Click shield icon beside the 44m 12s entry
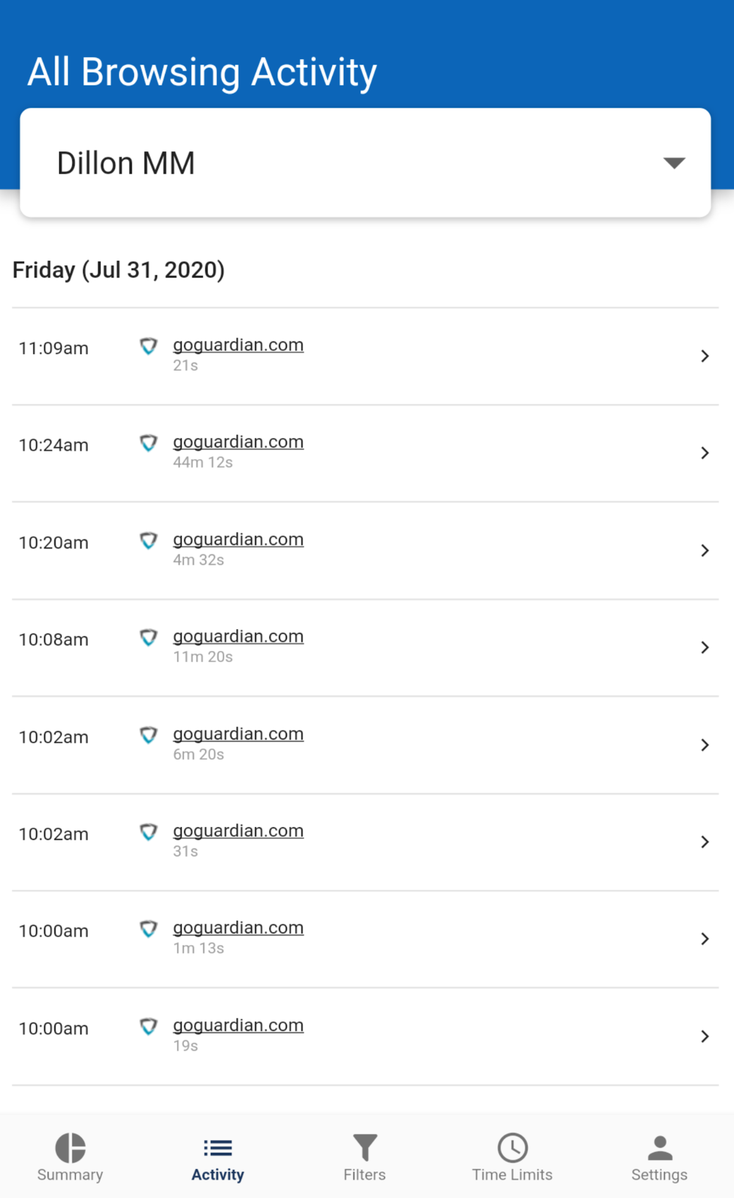The image size is (734, 1198). pyautogui.click(x=149, y=443)
